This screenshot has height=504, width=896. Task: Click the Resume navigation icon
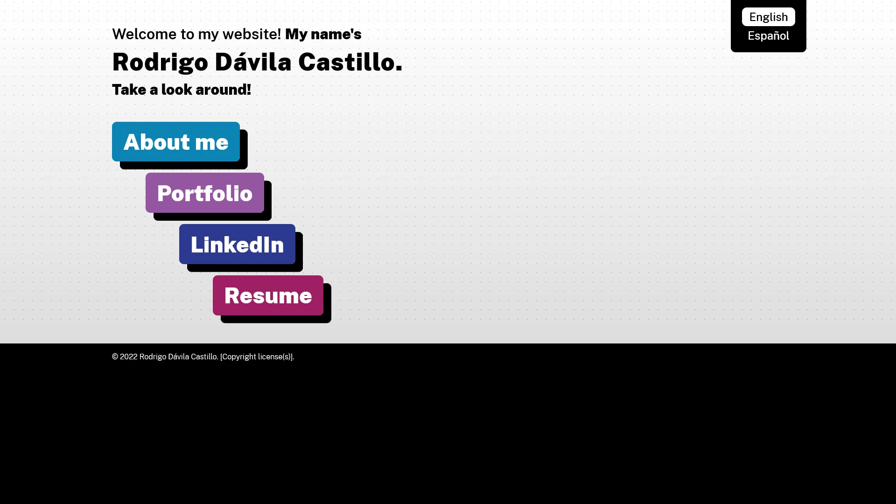tap(268, 295)
